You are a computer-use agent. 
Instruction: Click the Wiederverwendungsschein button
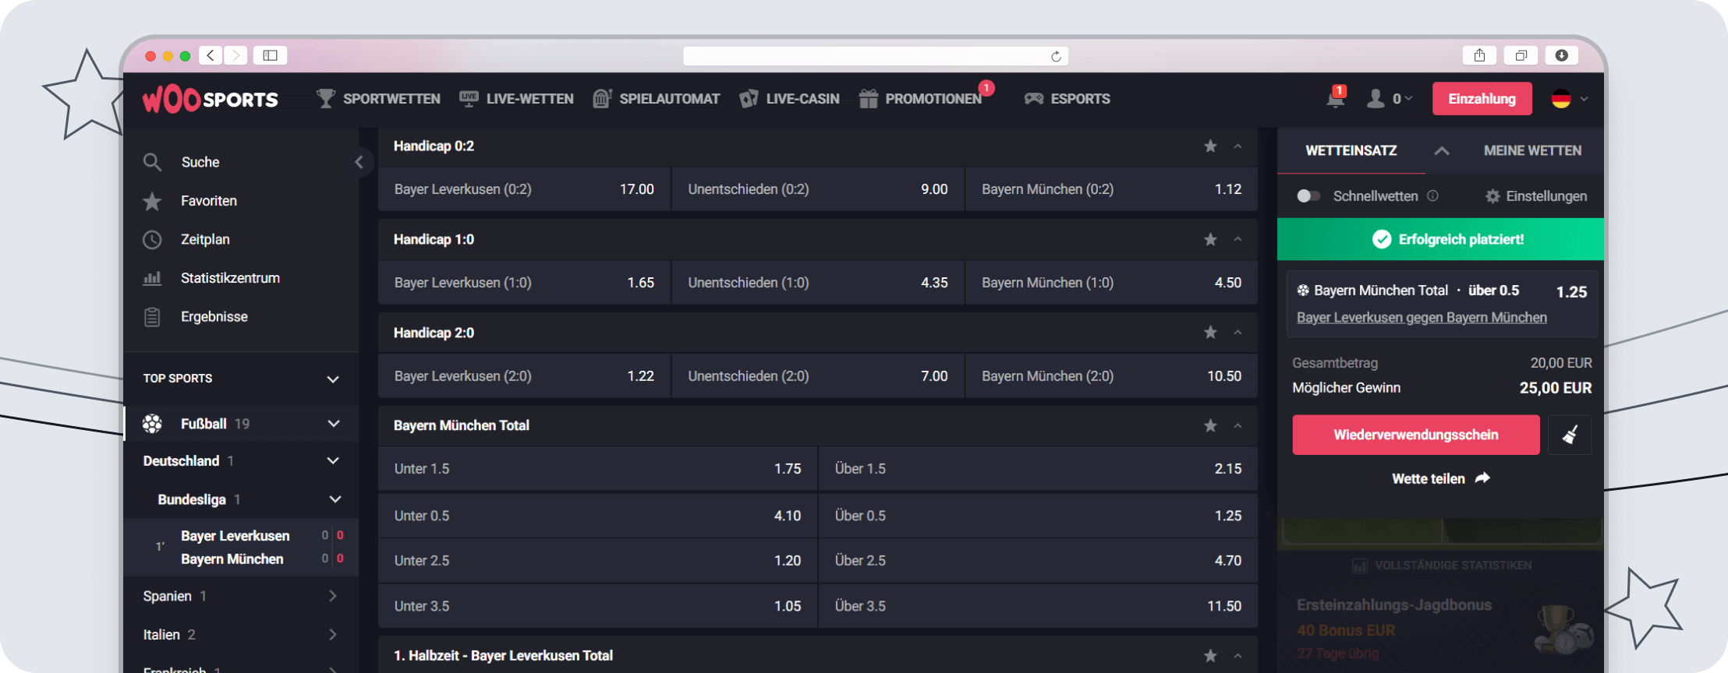point(1415,435)
